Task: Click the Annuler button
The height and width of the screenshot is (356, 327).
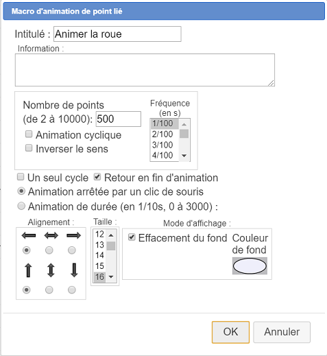Action: coord(282,332)
